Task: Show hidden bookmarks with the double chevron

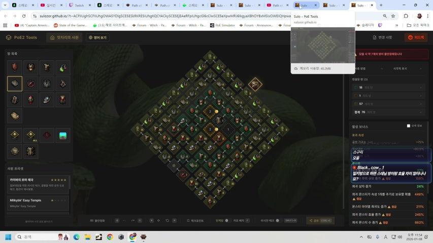Action: point(396,25)
